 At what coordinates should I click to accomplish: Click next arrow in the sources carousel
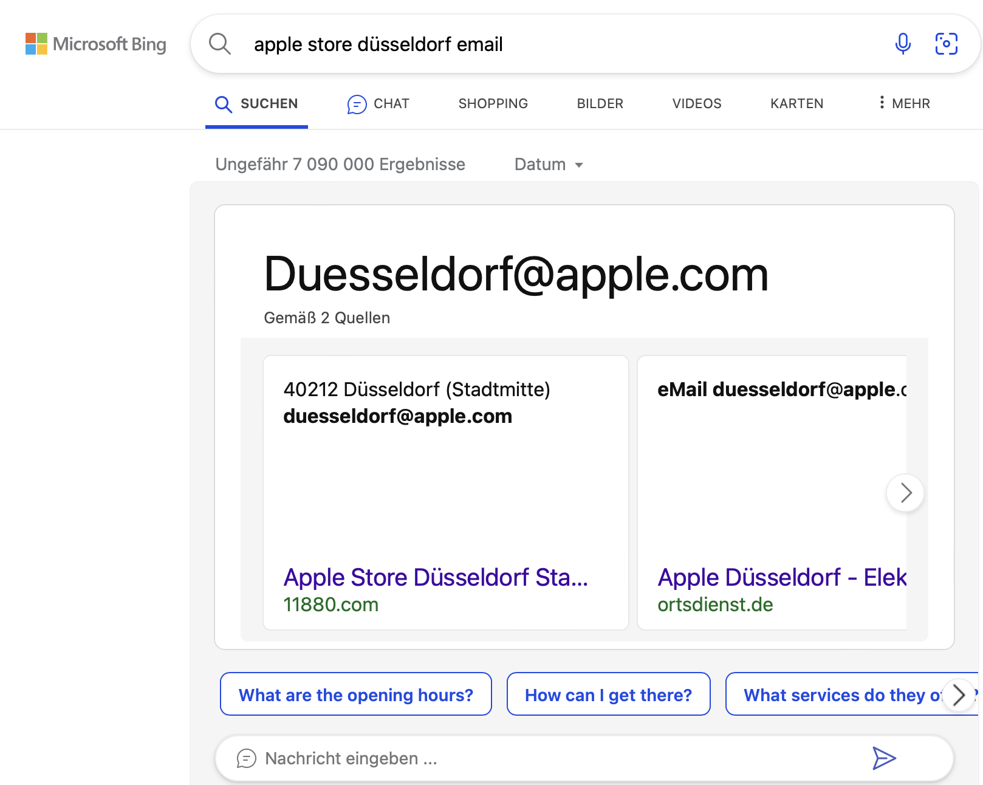pyautogui.click(x=905, y=493)
